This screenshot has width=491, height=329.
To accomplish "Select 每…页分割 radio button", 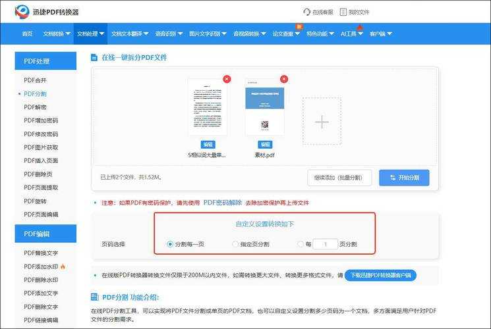I will click(301, 244).
